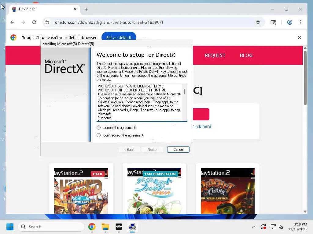Open Chrome from the taskbar
313x234 pixels.
click(x=92, y=227)
